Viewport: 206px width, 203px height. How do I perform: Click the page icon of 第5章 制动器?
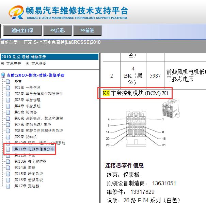(8, 112)
